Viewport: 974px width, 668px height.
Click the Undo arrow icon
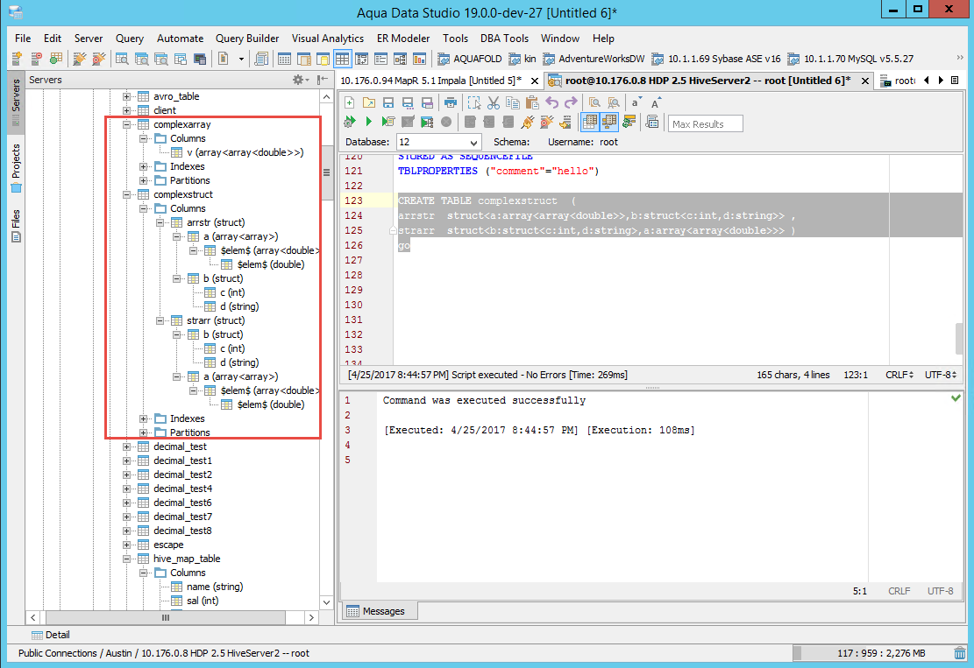point(551,102)
